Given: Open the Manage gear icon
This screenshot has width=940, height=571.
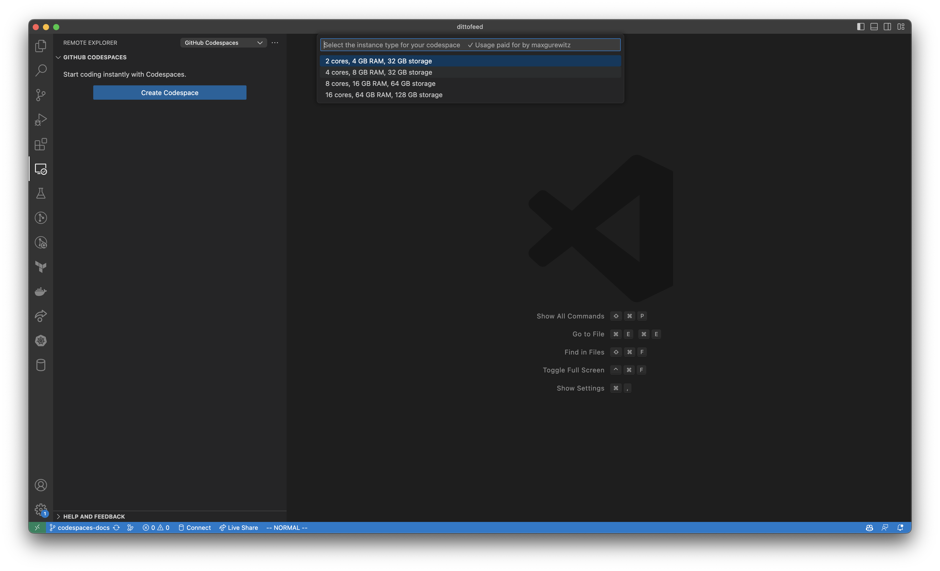Looking at the screenshot, I should click(41, 510).
